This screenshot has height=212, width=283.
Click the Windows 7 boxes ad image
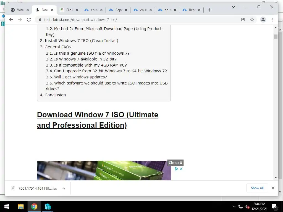click(x=104, y=171)
